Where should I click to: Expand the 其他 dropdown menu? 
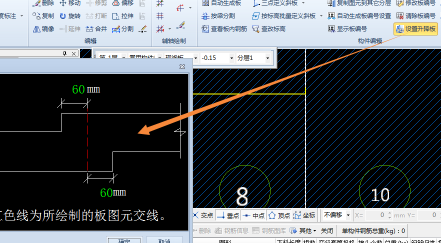pos(303,231)
